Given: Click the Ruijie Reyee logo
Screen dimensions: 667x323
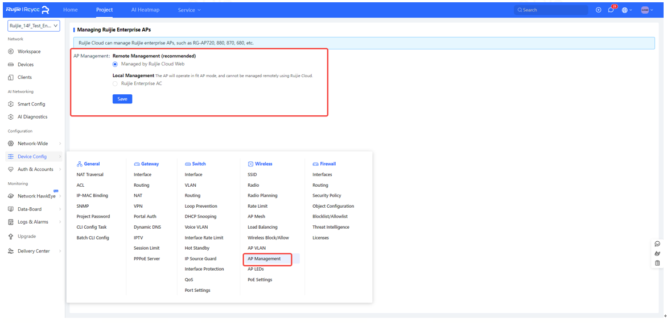Looking at the screenshot, I should point(28,10).
